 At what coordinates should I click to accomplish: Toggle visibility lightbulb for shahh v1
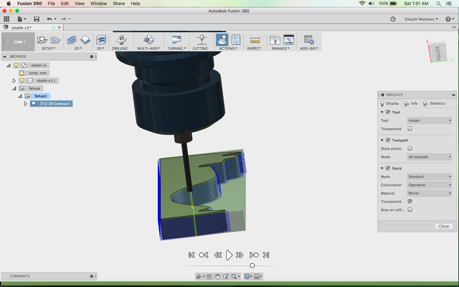[16, 65]
